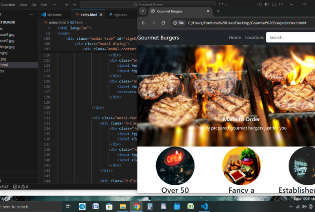The width and height of the screenshot is (315, 212).
Task: Open the Run menu in VS Code
Action: click(44, 5)
